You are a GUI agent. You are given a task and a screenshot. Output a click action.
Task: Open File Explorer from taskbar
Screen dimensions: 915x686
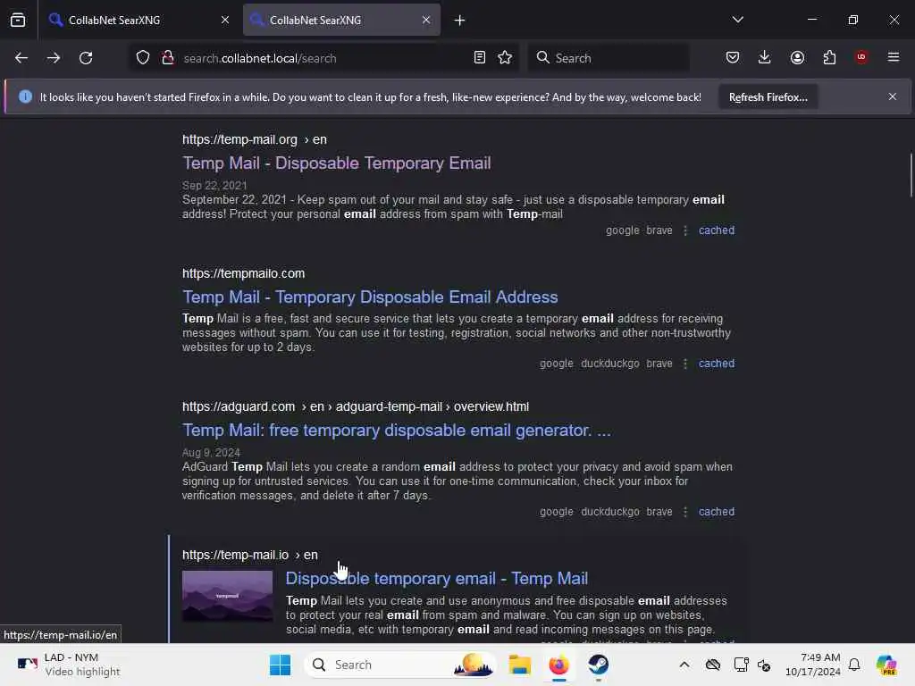click(519, 665)
